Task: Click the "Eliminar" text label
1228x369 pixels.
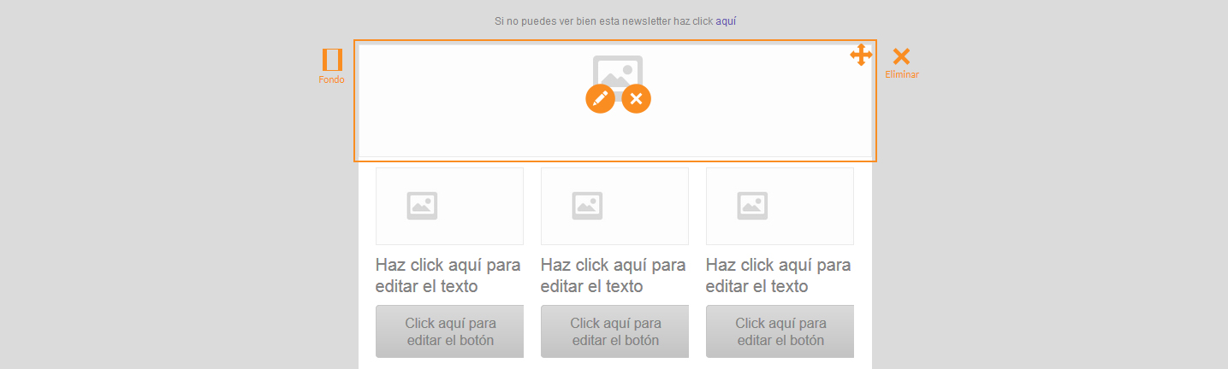Action: [x=902, y=75]
